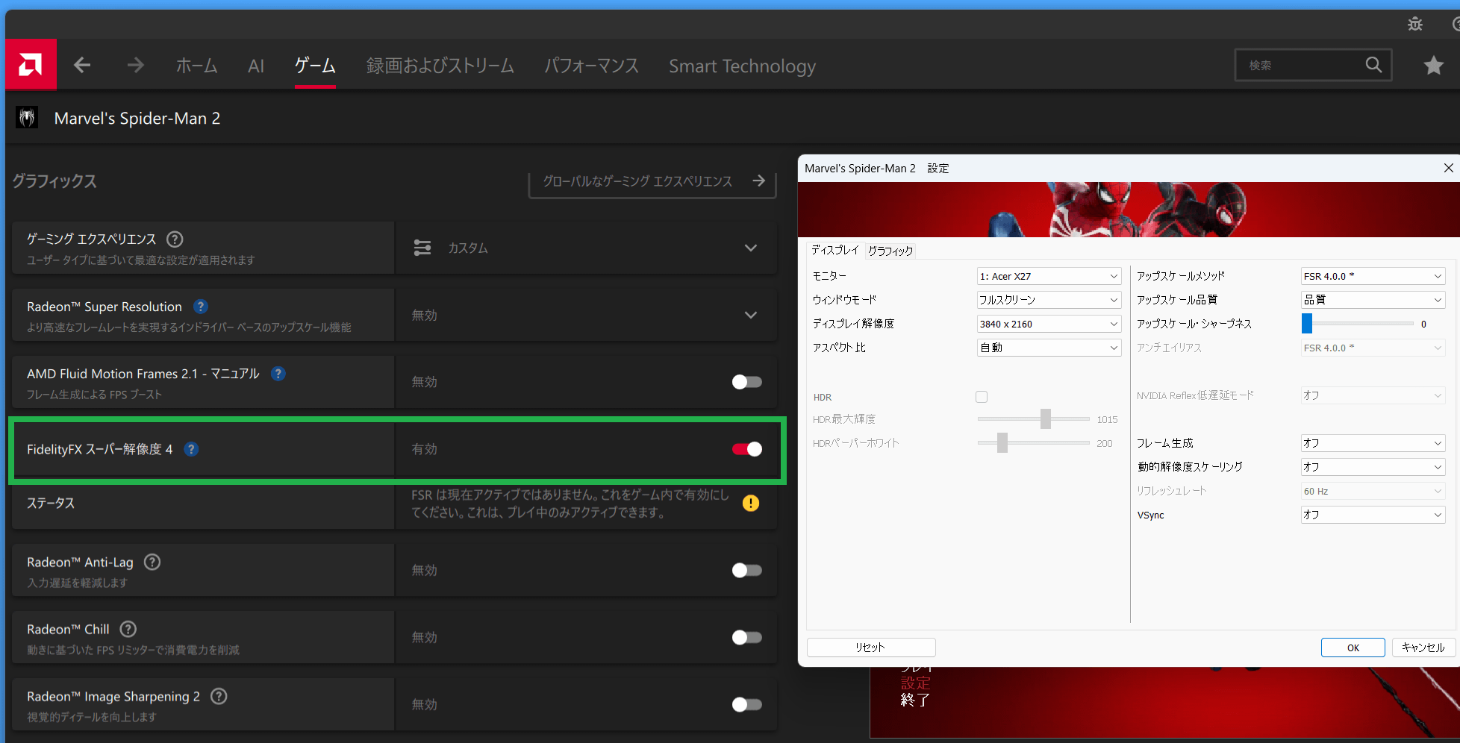
Task: Enable Radeon Image Sharpening 2 switch
Action: (746, 704)
